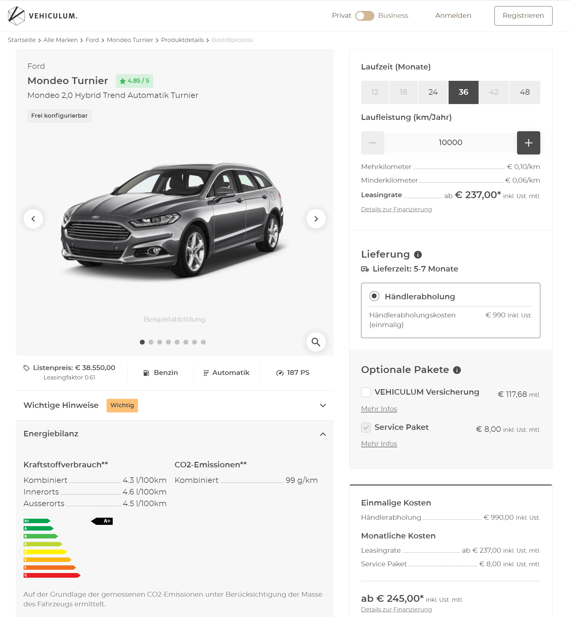The image size is (570, 617).
Task: Select 12 months duration
Action: point(375,92)
